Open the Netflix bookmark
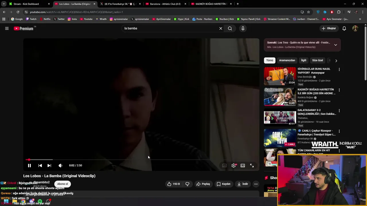 [x=45, y=19]
